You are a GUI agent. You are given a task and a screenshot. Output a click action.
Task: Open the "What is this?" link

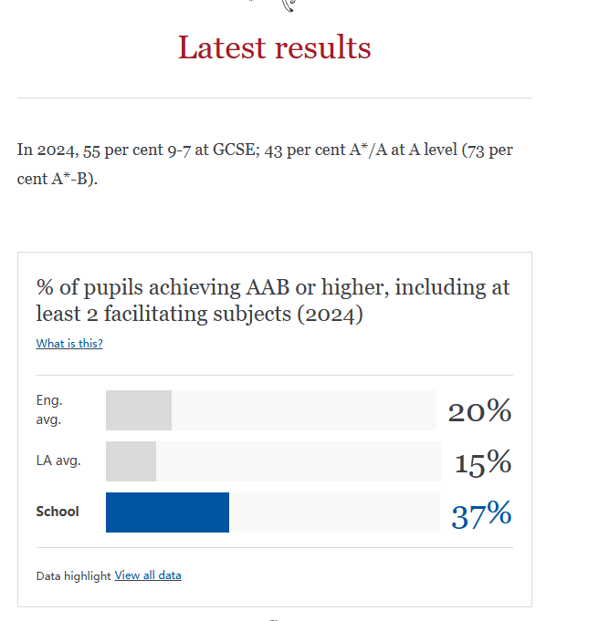tap(69, 344)
